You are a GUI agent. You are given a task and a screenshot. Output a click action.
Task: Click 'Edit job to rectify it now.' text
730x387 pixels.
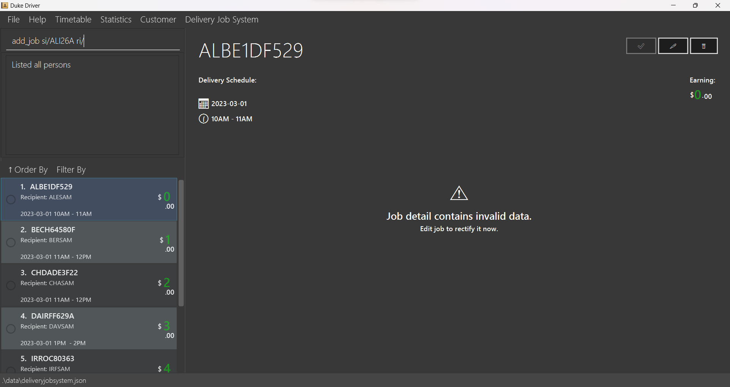pos(459,229)
